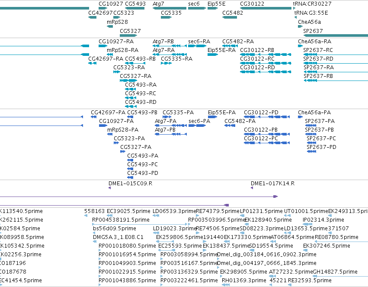Screen dimensions: 368x287
Task: Select protein CG42697-PA label
Action: [x=108, y=113]
